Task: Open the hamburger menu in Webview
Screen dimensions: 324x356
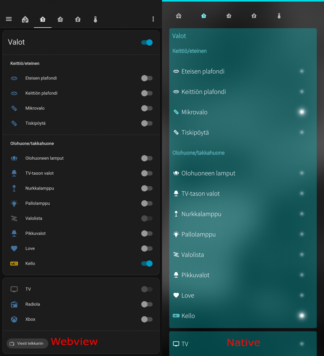Action: (9, 19)
